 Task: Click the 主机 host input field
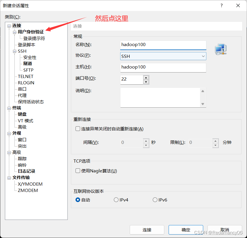[x=163, y=68]
